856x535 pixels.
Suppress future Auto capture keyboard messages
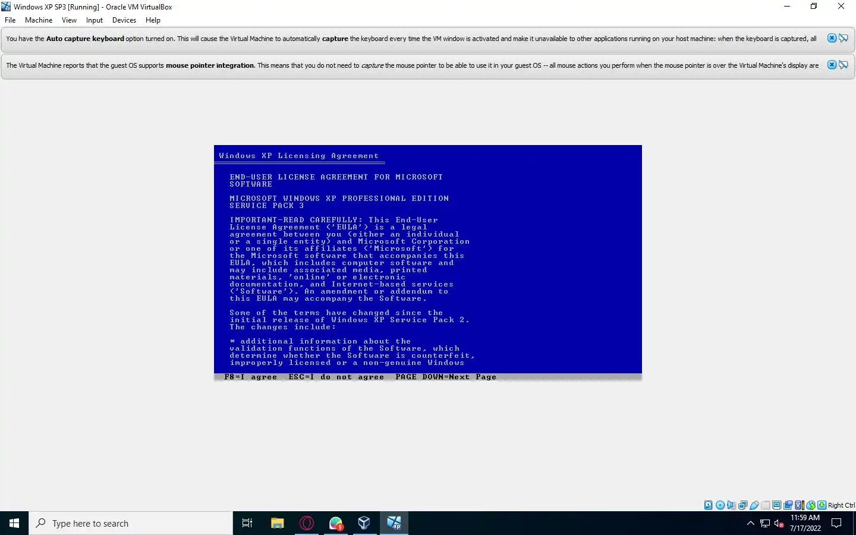[843, 38]
